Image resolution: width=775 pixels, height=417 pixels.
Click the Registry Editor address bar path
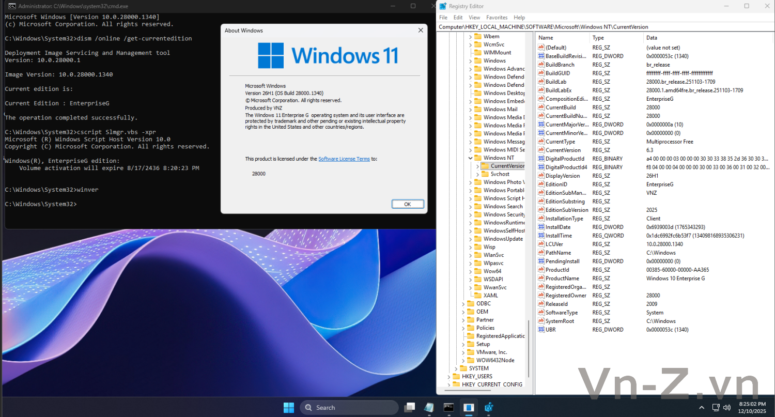[x=542, y=27]
